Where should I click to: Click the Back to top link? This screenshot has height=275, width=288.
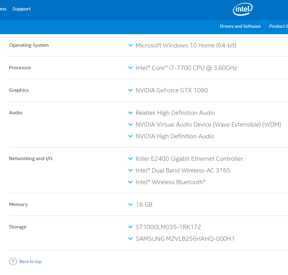click(x=30, y=261)
